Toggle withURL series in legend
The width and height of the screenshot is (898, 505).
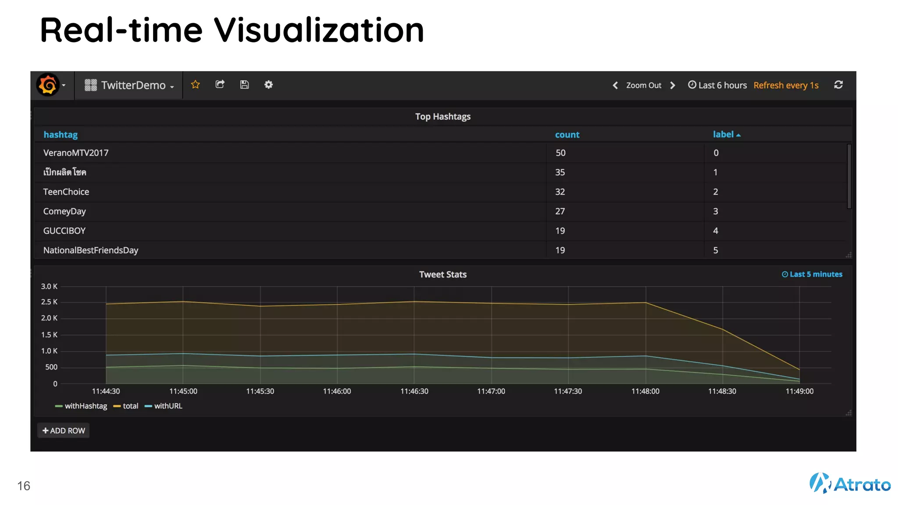point(168,406)
